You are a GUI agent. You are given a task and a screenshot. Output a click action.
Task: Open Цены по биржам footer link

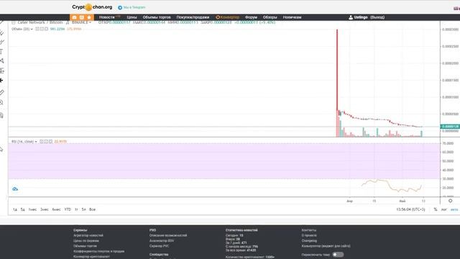(x=86, y=241)
